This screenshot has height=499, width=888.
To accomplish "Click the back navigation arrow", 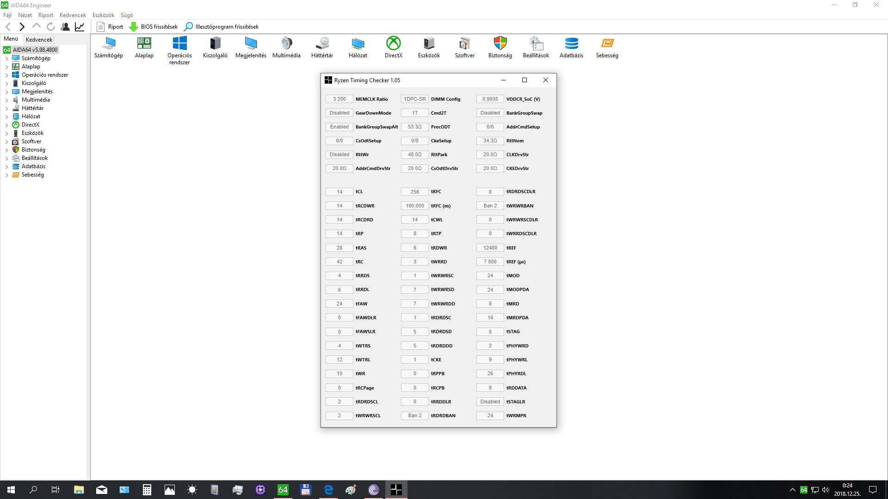I will coord(8,27).
